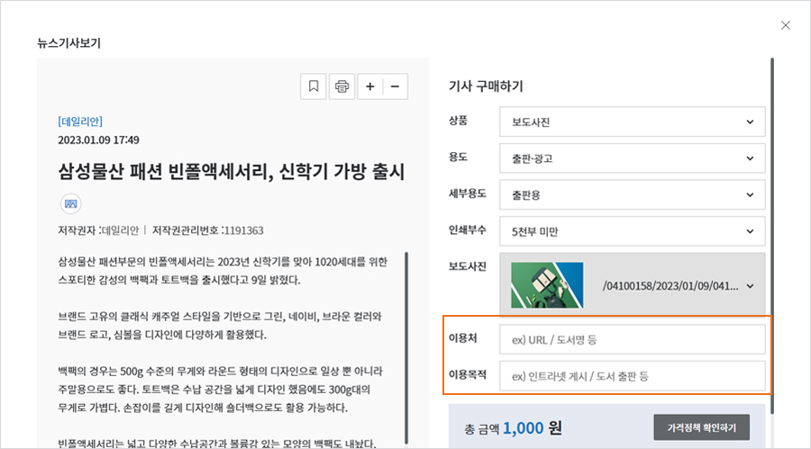Print the article with printer icon

coord(342,86)
